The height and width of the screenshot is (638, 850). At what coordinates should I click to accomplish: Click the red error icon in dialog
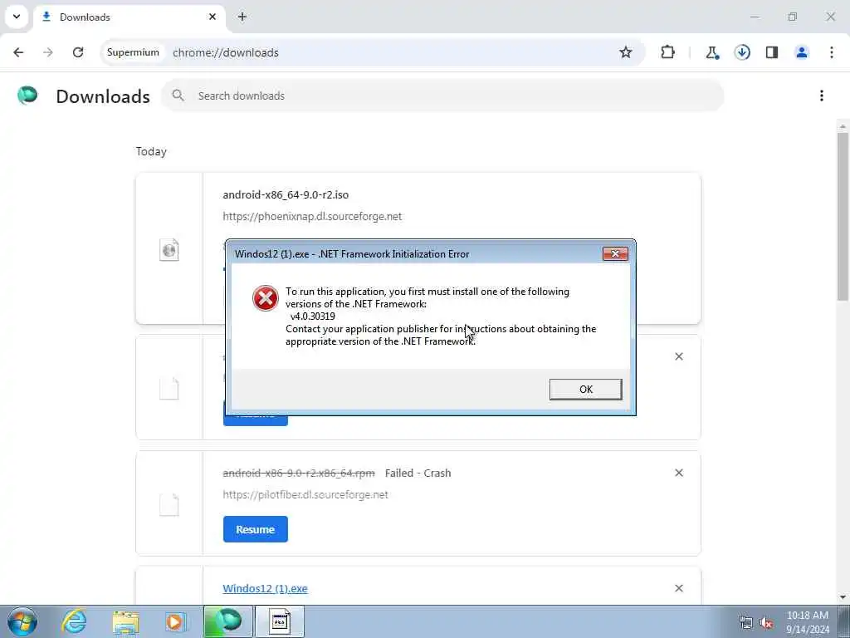click(x=266, y=298)
